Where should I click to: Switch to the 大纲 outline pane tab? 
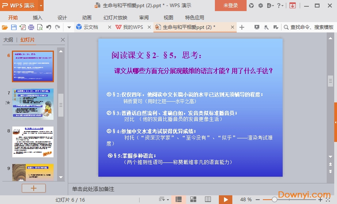click(x=8, y=40)
